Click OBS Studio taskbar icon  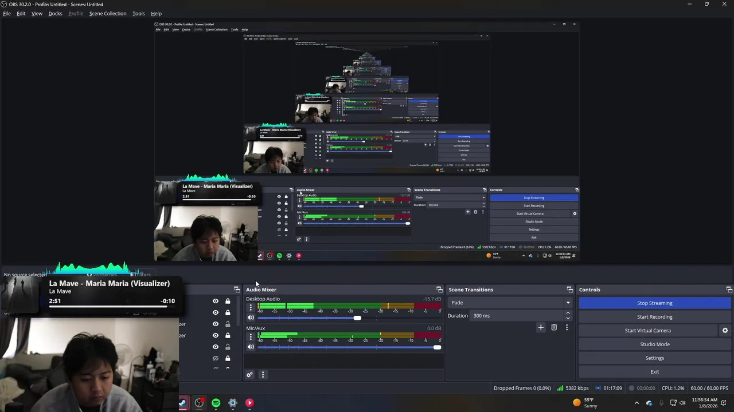tap(199, 403)
